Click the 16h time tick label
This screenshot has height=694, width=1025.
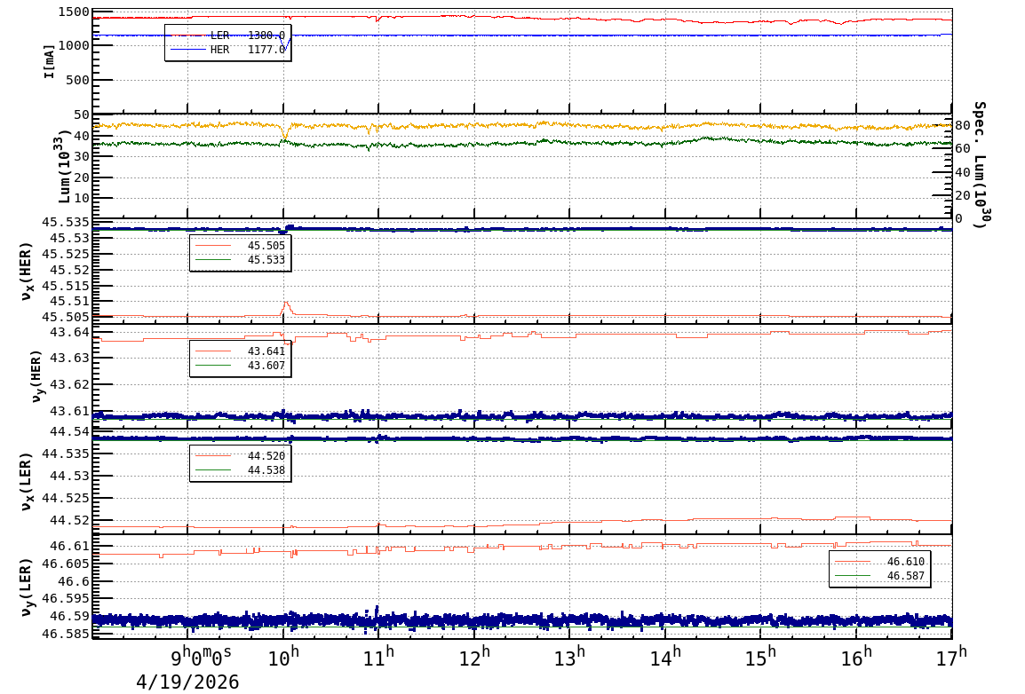click(855, 657)
